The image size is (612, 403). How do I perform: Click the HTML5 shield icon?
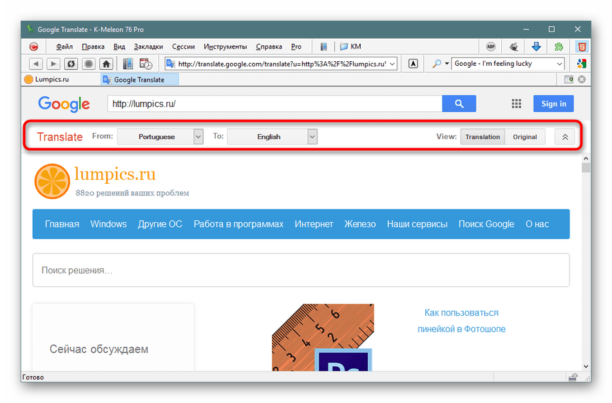[582, 47]
